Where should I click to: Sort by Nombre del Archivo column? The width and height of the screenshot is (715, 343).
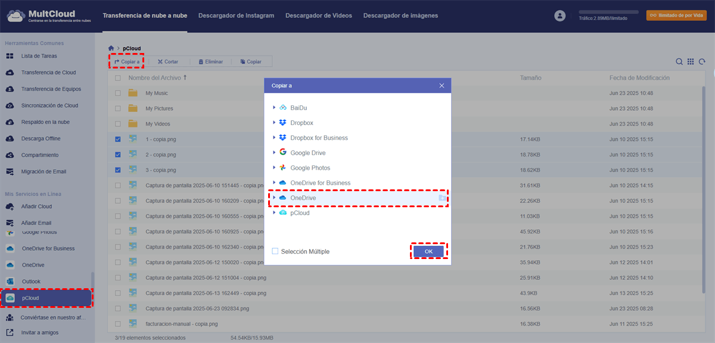point(157,78)
